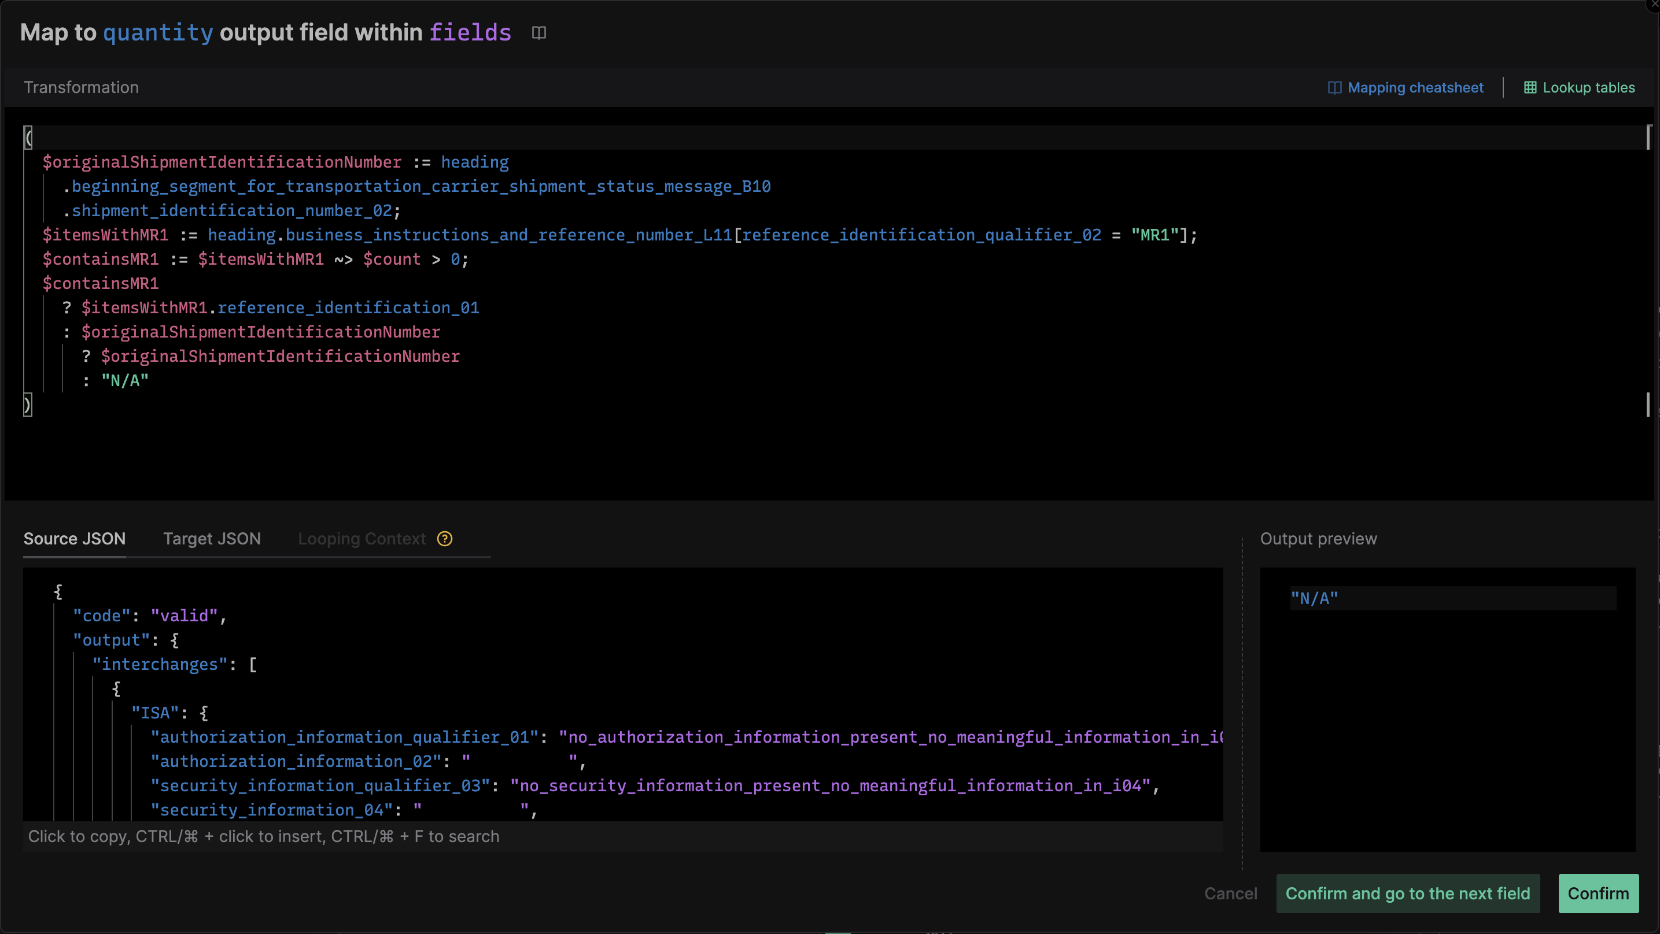
Task: Click the $containsMR1 := $count line
Action: pos(255,259)
